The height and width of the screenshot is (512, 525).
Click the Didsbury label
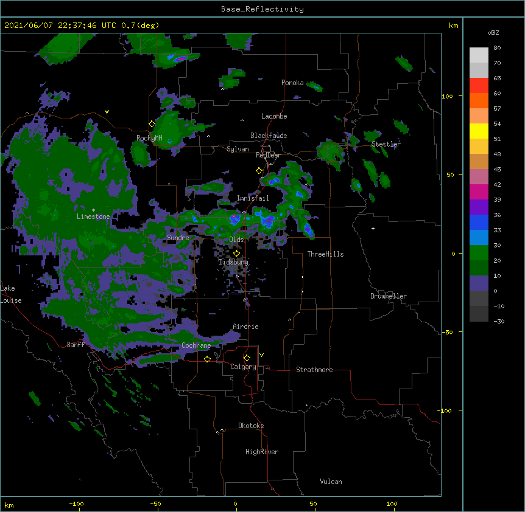[x=234, y=262]
